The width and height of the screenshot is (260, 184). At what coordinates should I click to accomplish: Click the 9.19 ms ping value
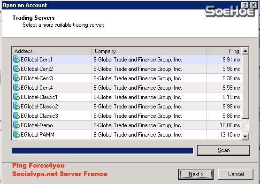[x=231, y=97]
